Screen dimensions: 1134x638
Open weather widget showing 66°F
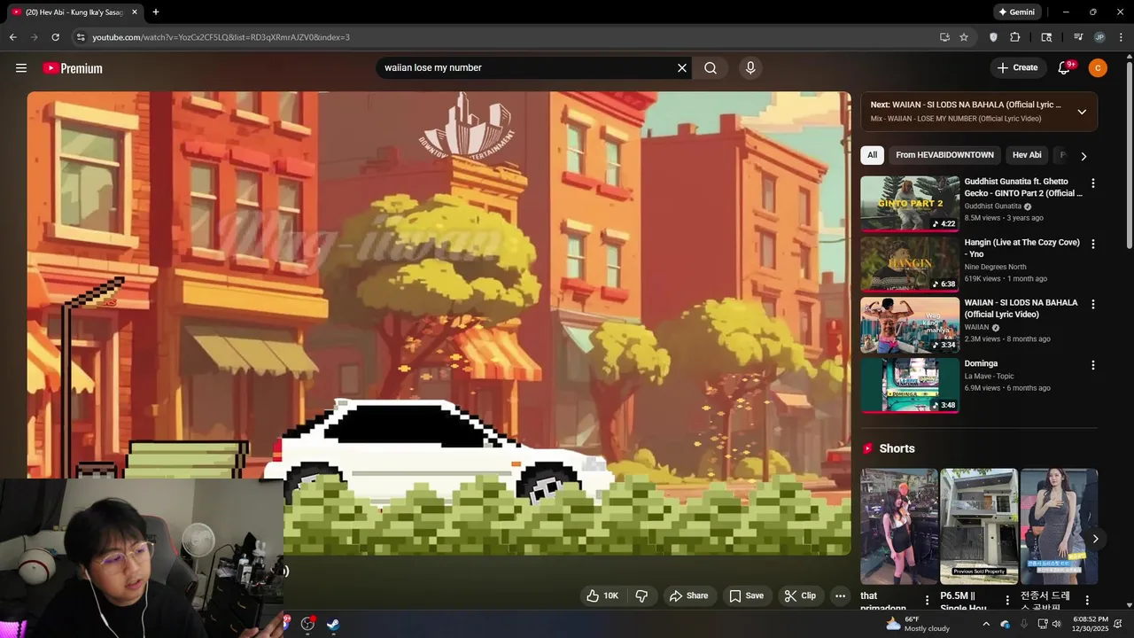tap(917, 624)
